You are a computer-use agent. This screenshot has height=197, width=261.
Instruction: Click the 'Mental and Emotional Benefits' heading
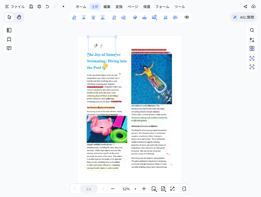click(x=144, y=126)
